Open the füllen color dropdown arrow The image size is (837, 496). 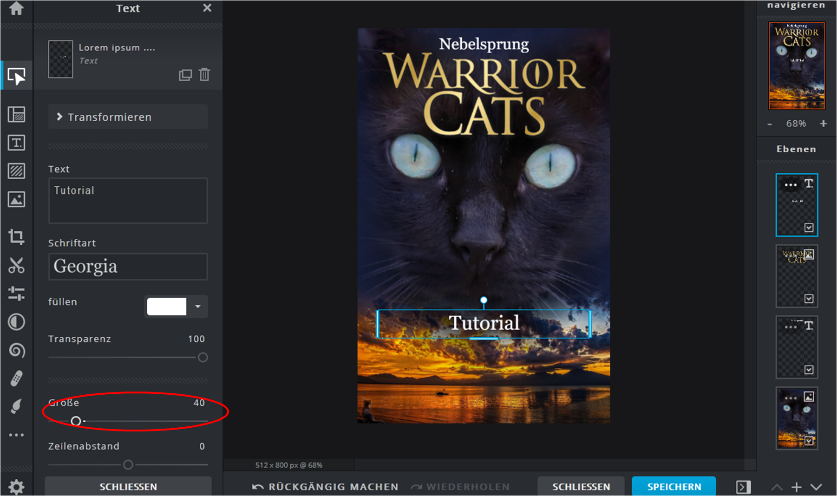pos(198,307)
